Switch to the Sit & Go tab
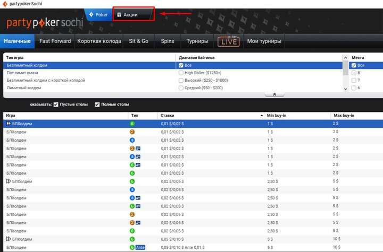 tap(138, 41)
